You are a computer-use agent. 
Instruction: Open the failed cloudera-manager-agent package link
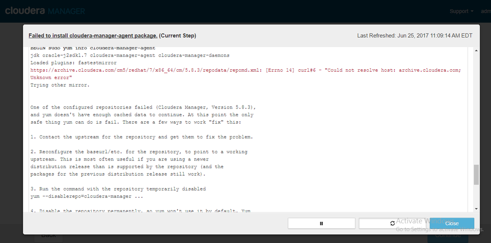[93, 36]
